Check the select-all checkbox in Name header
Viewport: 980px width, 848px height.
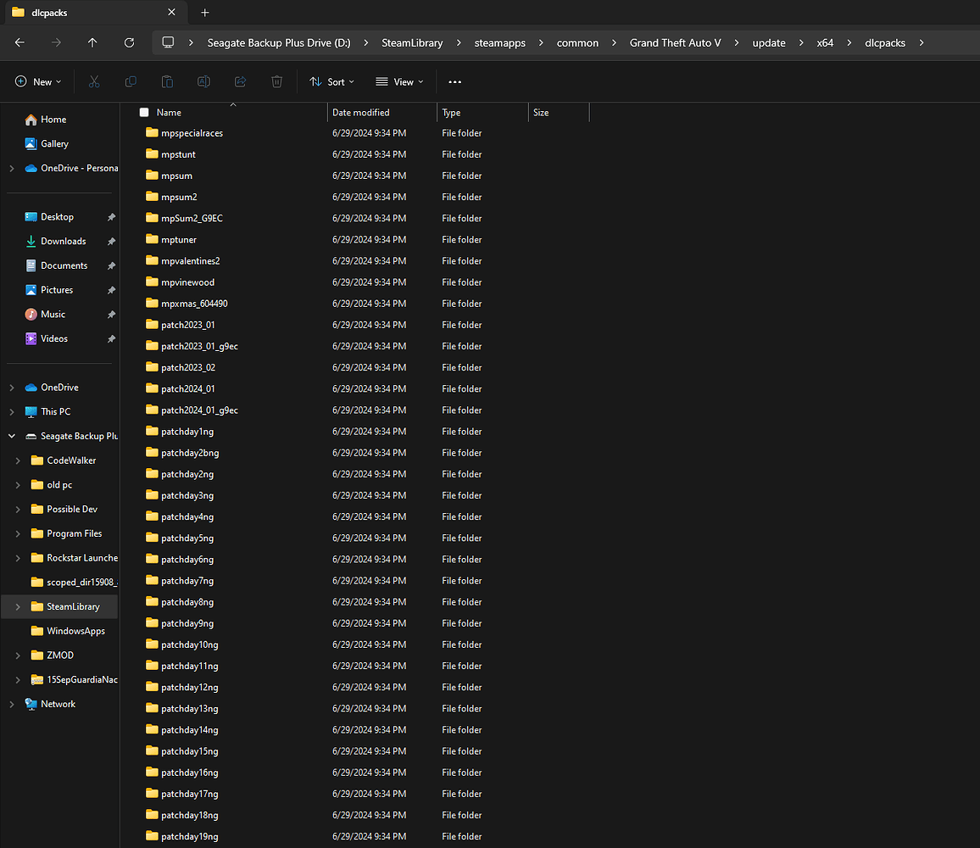(143, 111)
